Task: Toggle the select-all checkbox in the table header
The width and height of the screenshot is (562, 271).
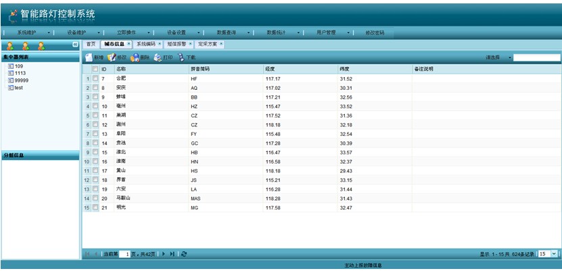Action: [95, 69]
